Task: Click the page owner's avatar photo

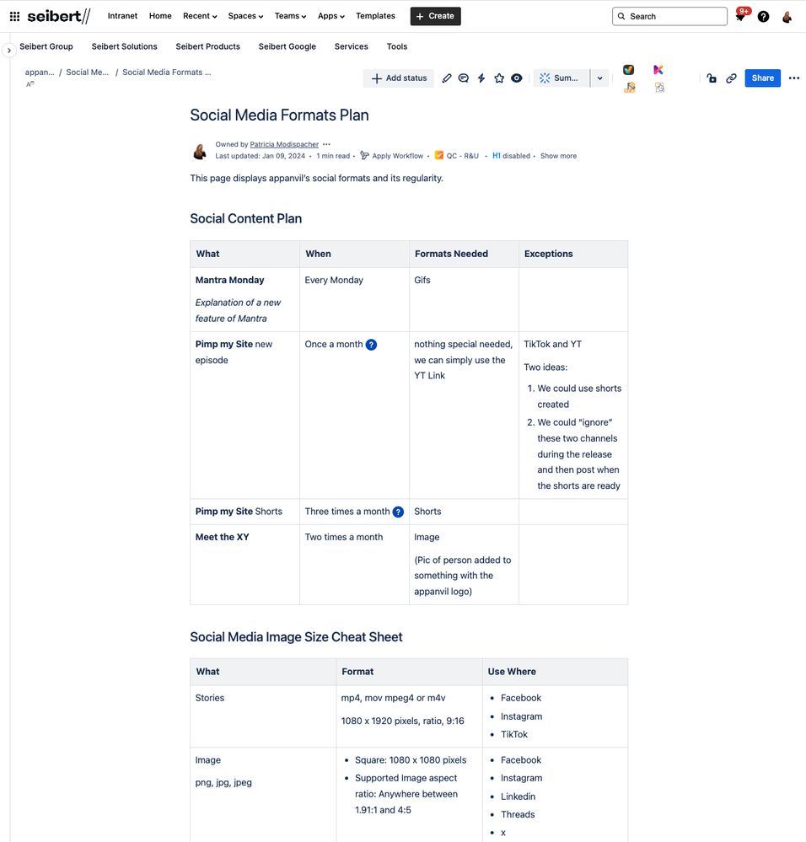Action: (x=200, y=151)
